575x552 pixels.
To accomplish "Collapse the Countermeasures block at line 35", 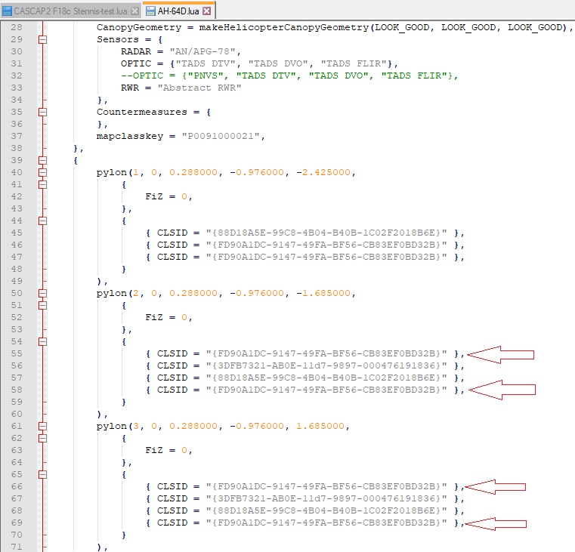I will click(43, 112).
